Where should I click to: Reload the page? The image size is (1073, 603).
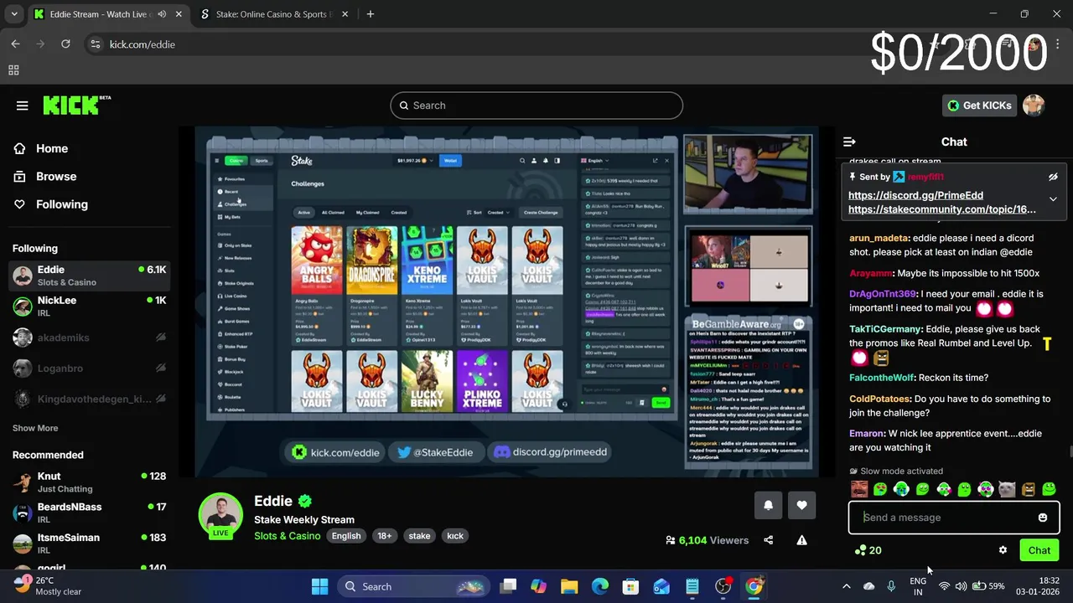pos(65,44)
